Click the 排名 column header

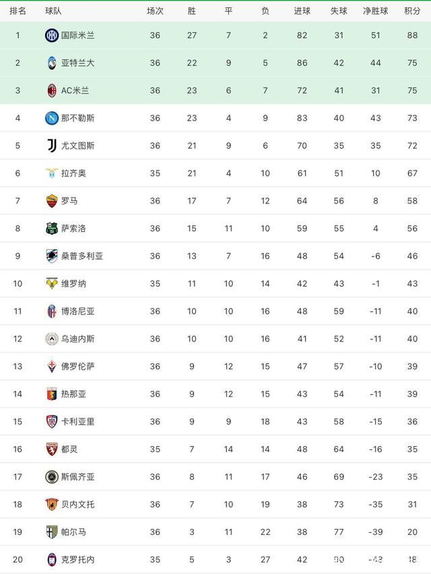pyautogui.click(x=18, y=11)
